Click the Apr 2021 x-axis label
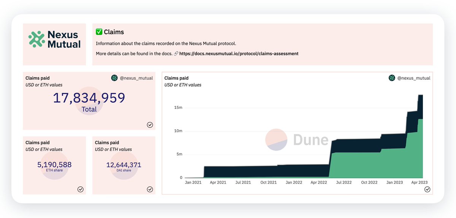The width and height of the screenshot is (456, 218). pos(218,182)
